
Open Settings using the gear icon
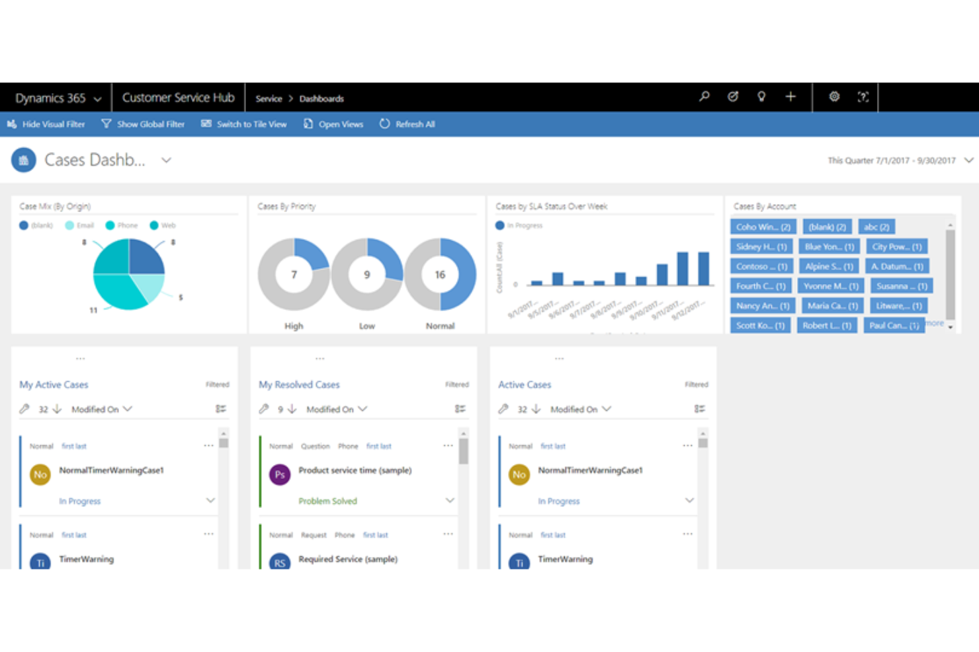click(x=833, y=96)
